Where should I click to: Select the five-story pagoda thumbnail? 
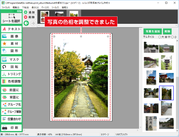point(166,63)
